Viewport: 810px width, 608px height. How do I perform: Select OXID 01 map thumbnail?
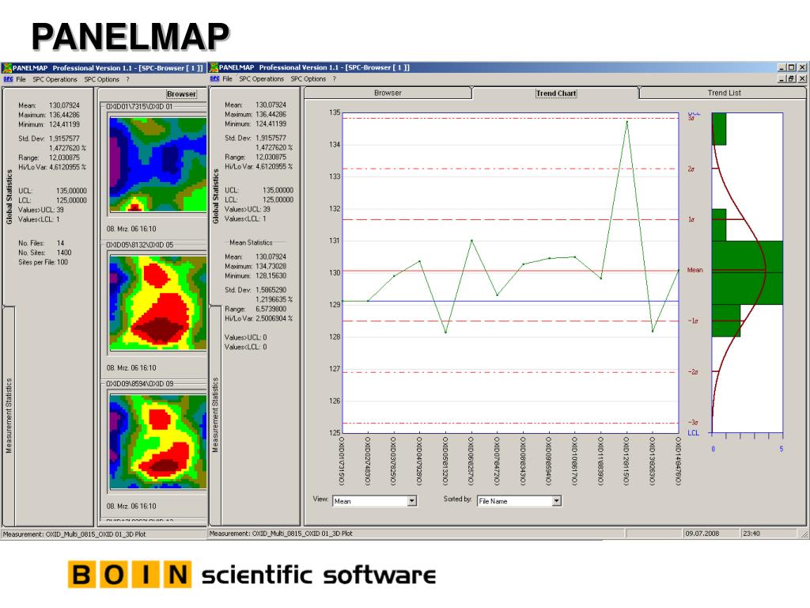coord(158,165)
